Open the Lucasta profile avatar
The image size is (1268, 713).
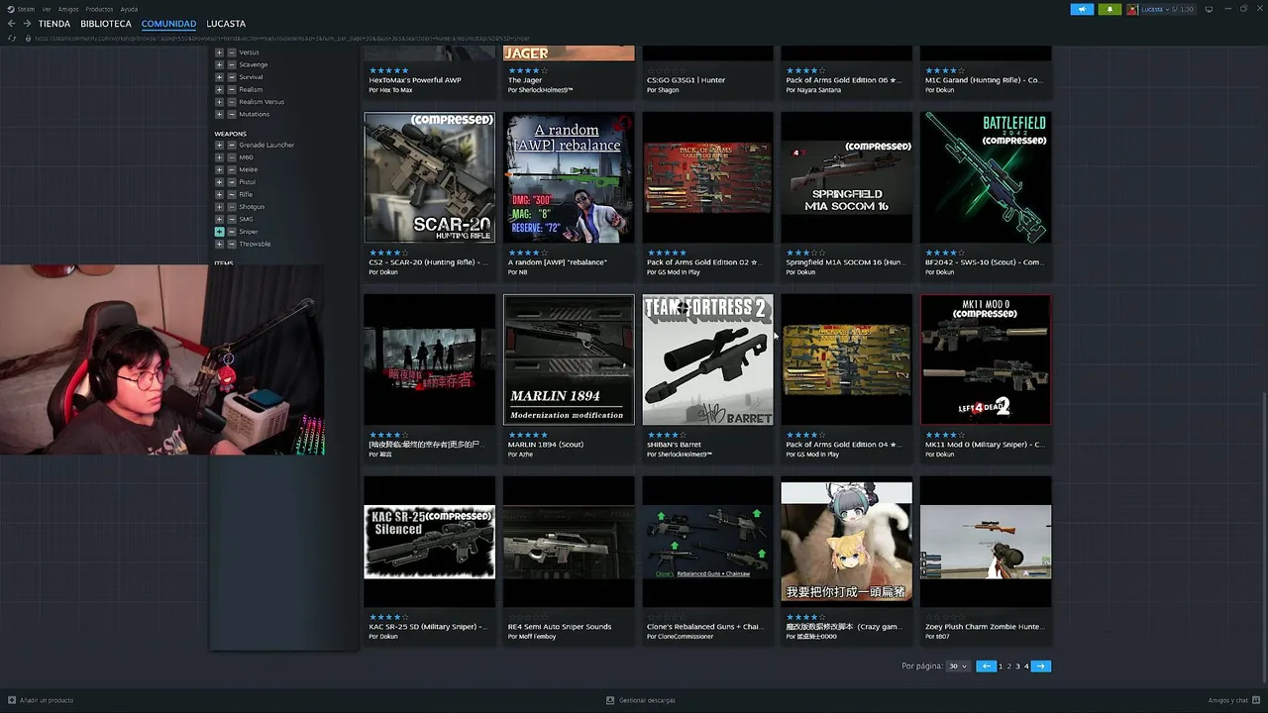(x=1132, y=9)
